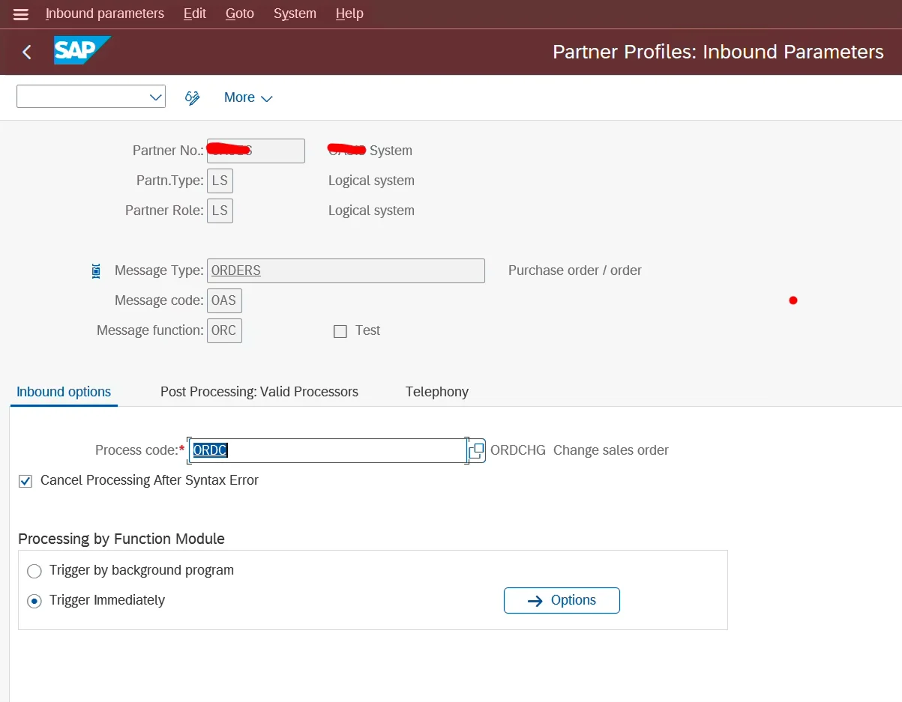Image resolution: width=902 pixels, height=702 pixels.
Task: Select Trigger Immediately radio button
Action: pos(34,601)
